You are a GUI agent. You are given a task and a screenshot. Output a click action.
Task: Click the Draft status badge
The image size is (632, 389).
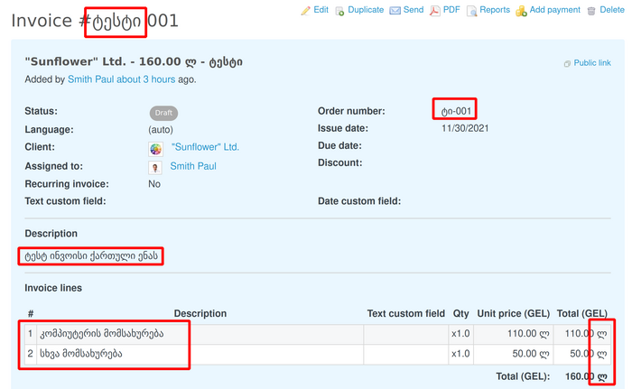(x=163, y=113)
